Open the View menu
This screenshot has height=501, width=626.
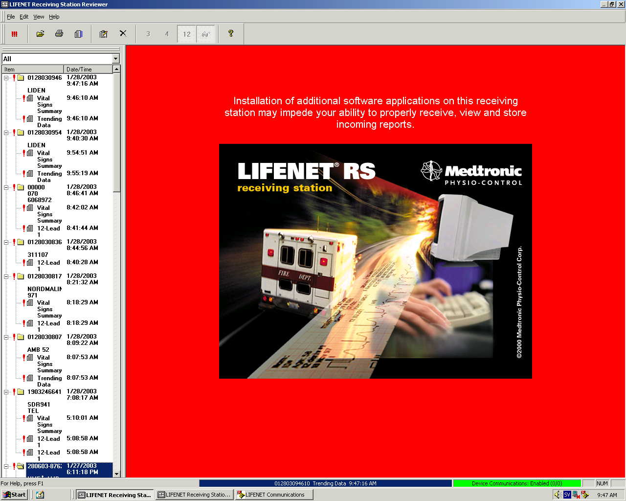39,17
